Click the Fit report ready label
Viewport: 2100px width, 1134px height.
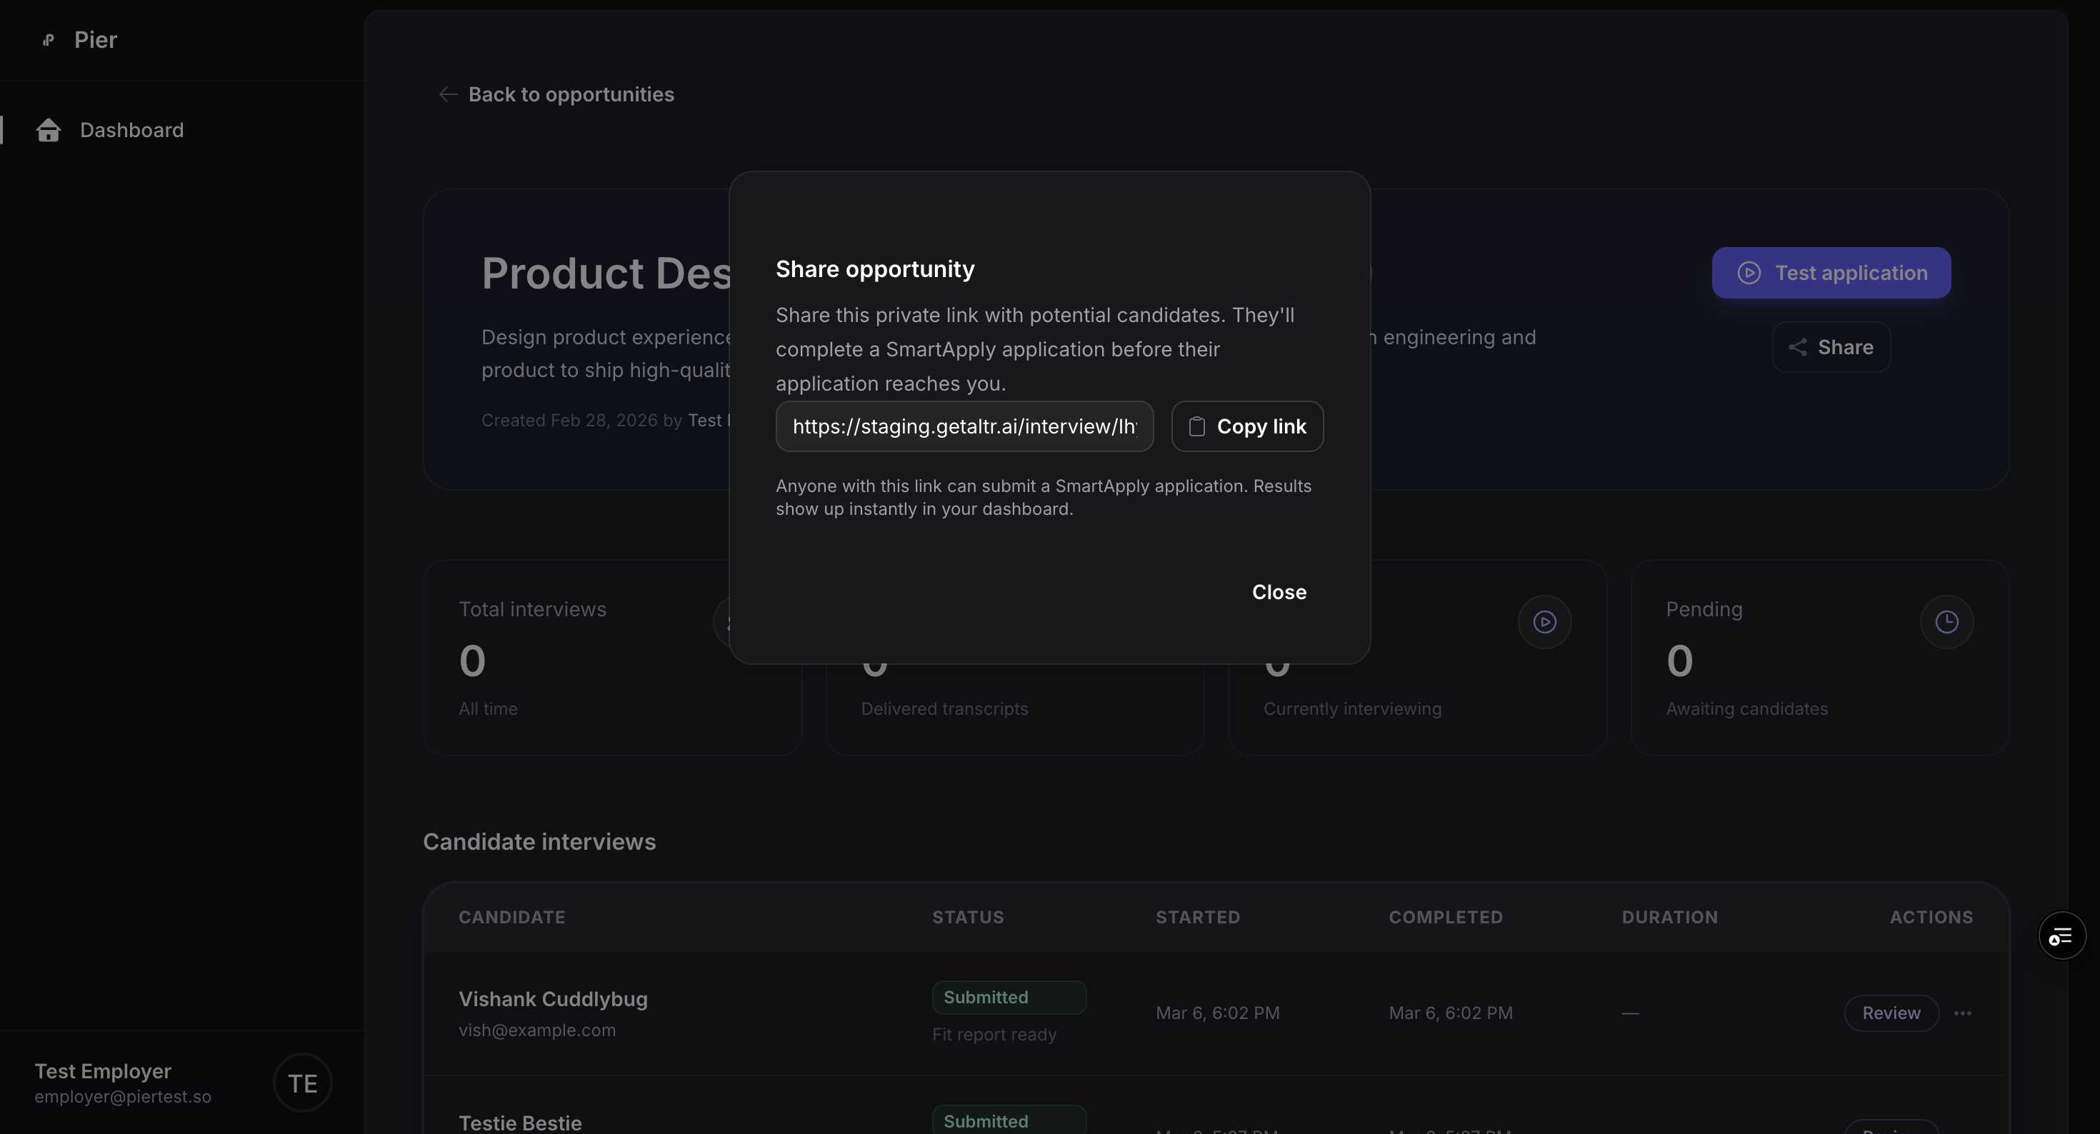tap(994, 1035)
